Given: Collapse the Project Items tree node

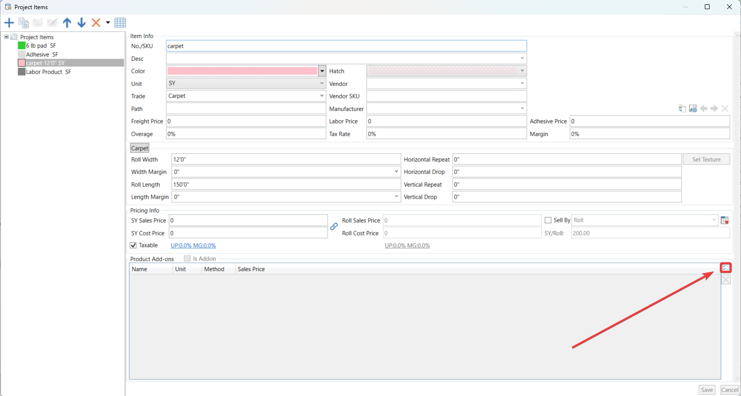Looking at the screenshot, I should [6, 37].
